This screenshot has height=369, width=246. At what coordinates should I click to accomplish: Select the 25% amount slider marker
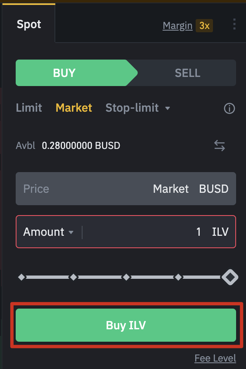pos(74,277)
